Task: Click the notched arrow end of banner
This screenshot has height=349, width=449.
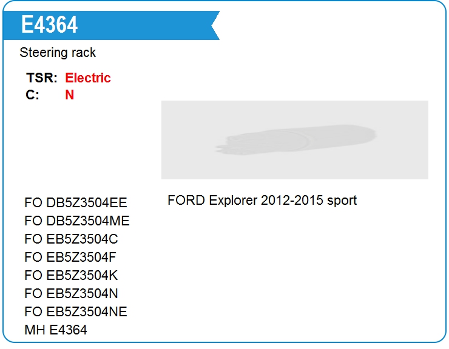Action: pyautogui.click(x=215, y=25)
